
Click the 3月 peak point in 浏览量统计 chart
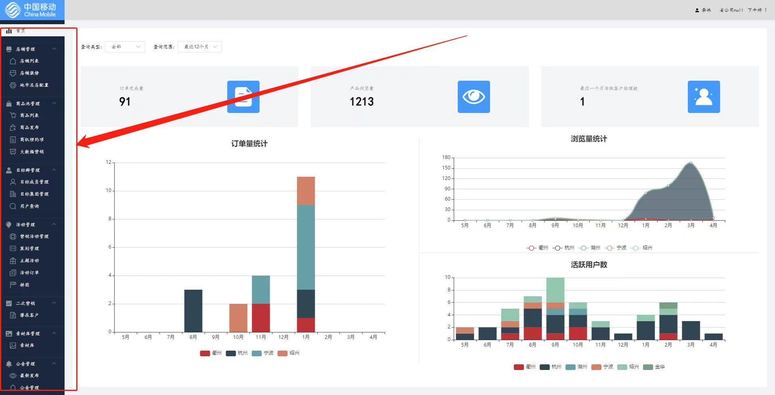pyautogui.click(x=691, y=163)
